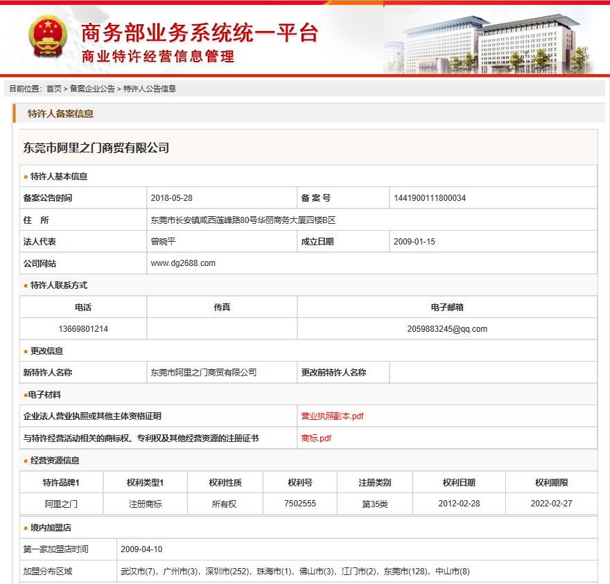Click the email 2059883245@qq.com
Screen dimensions: 610x584
[x=447, y=329]
